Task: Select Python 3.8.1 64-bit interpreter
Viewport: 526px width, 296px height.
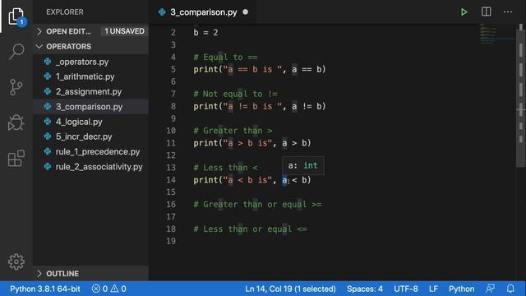Action: click(x=45, y=289)
